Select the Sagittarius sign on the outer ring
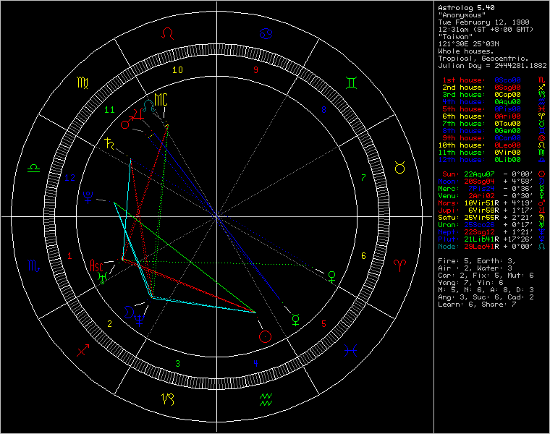Image resolution: width=550 pixels, height=434 pixels. point(83,351)
